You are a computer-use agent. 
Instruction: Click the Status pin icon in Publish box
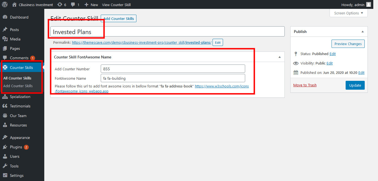pyautogui.click(x=296, y=54)
